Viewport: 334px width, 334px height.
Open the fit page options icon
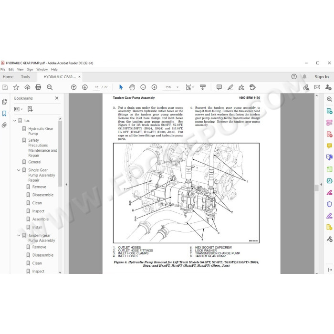189,87
